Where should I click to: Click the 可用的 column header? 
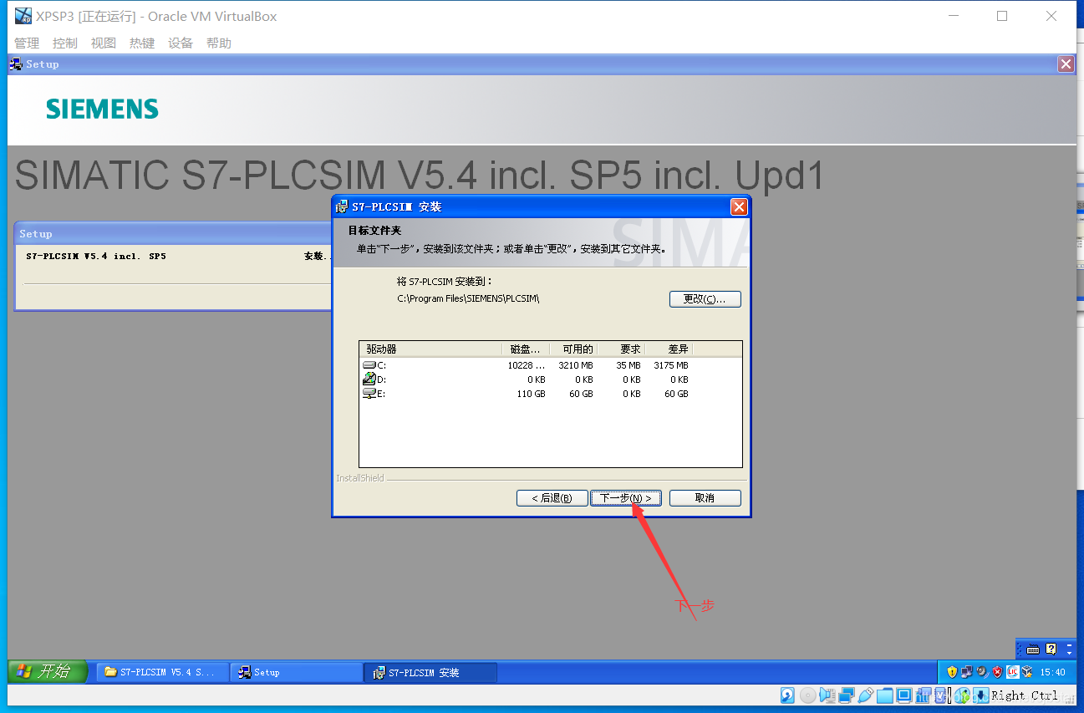click(x=573, y=349)
